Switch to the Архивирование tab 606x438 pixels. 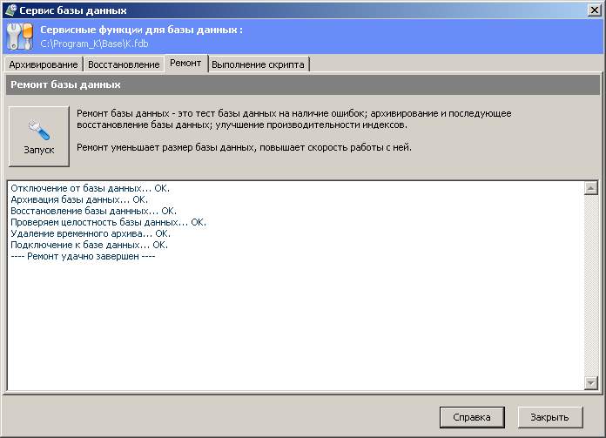44,64
